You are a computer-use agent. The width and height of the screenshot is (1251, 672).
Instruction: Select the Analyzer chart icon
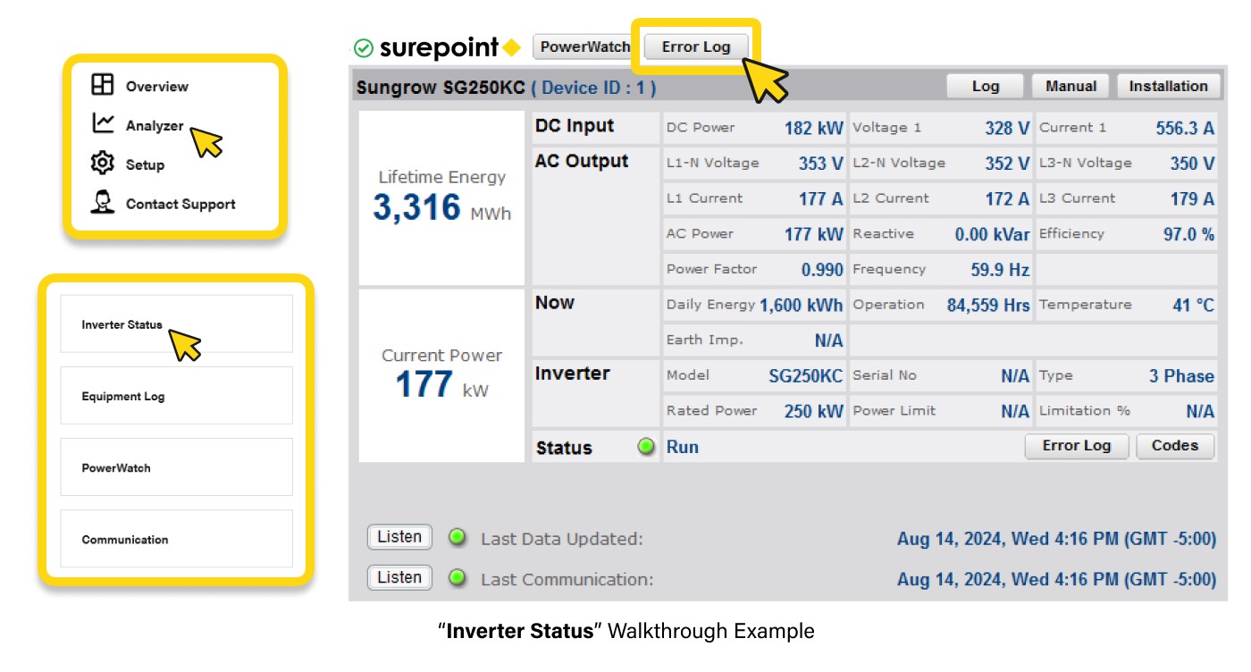click(x=102, y=125)
